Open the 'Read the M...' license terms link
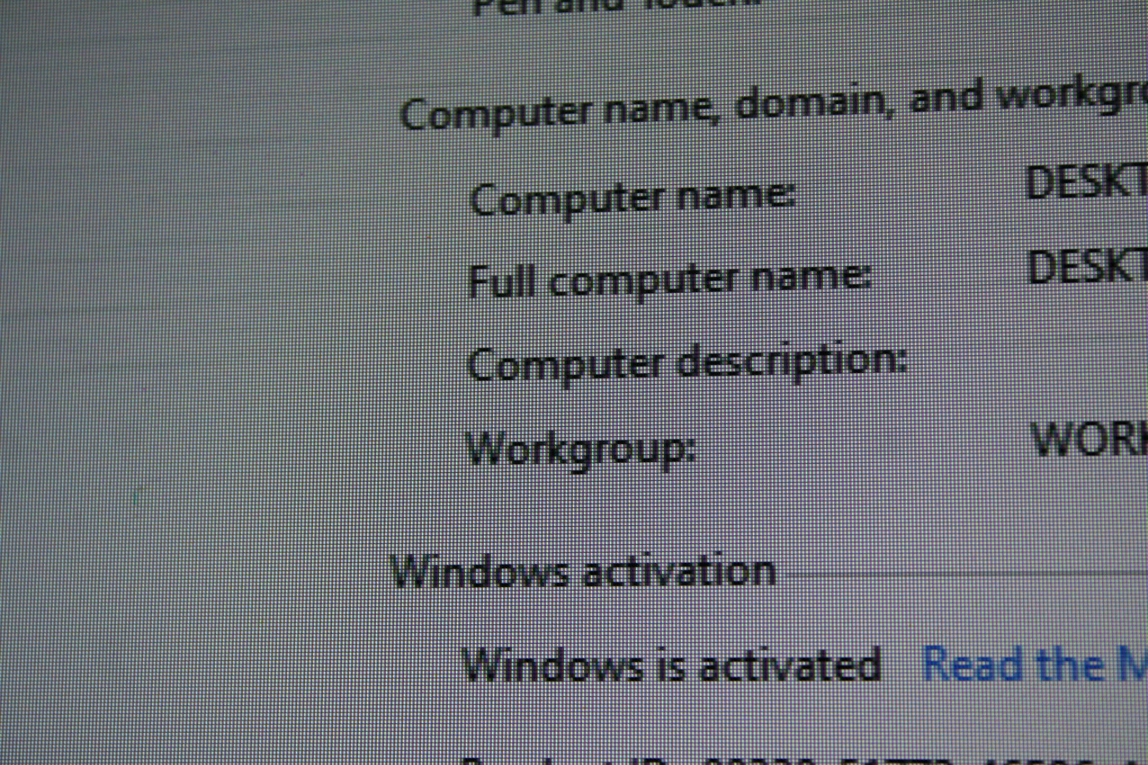This screenshot has height=765, width=1148. point(1035,664)
